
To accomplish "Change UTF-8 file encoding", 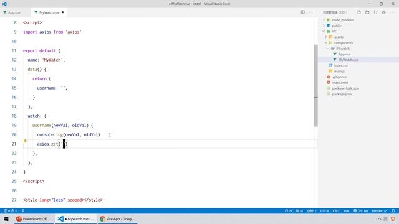I will [x=324, y=211].
